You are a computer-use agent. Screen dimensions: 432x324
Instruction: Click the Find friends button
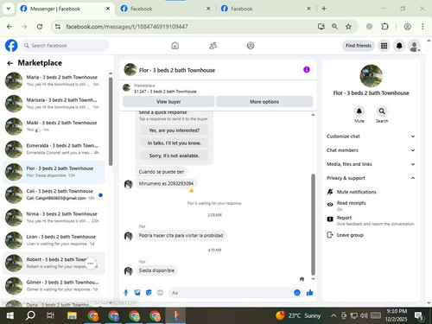359,46
